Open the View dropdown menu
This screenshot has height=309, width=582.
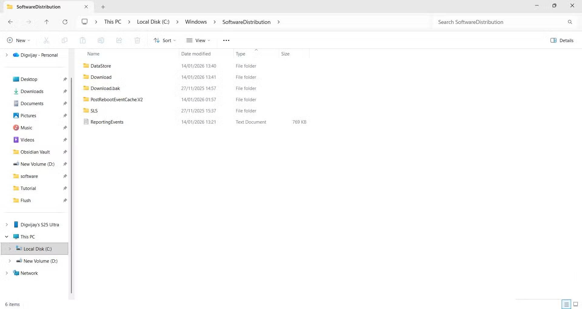coord(198,40)
